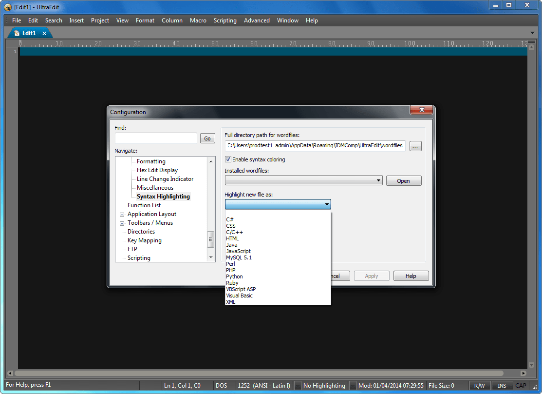The height and width of the screenshot is (394, 542).
Task: Toggle the R/W status indicator
Action: [x=479, y=386]
